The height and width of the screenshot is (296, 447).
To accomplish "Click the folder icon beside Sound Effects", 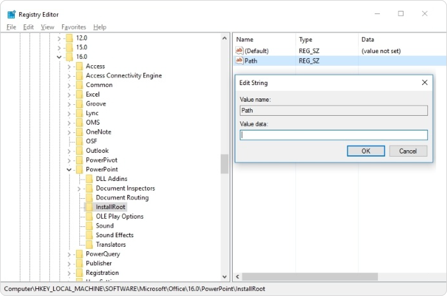I will [x=89, y=235].
